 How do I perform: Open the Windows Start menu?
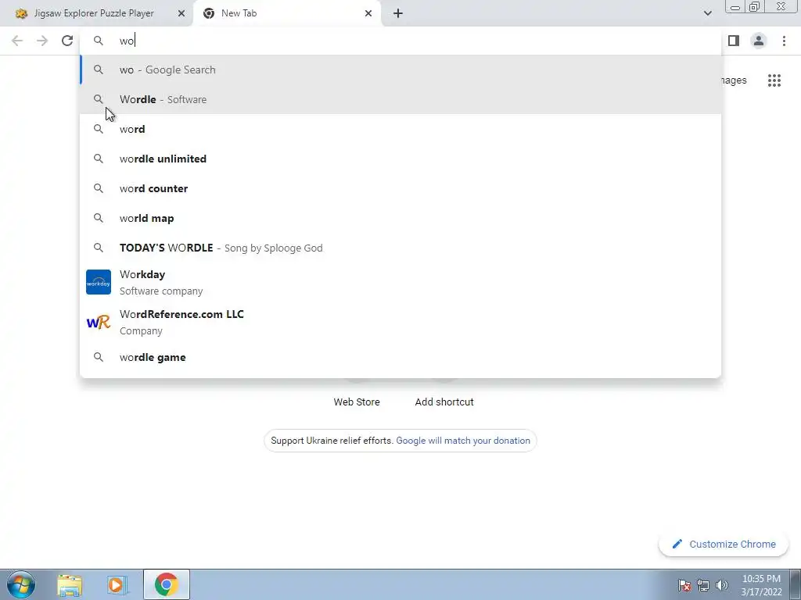click(x=21, y=584)
